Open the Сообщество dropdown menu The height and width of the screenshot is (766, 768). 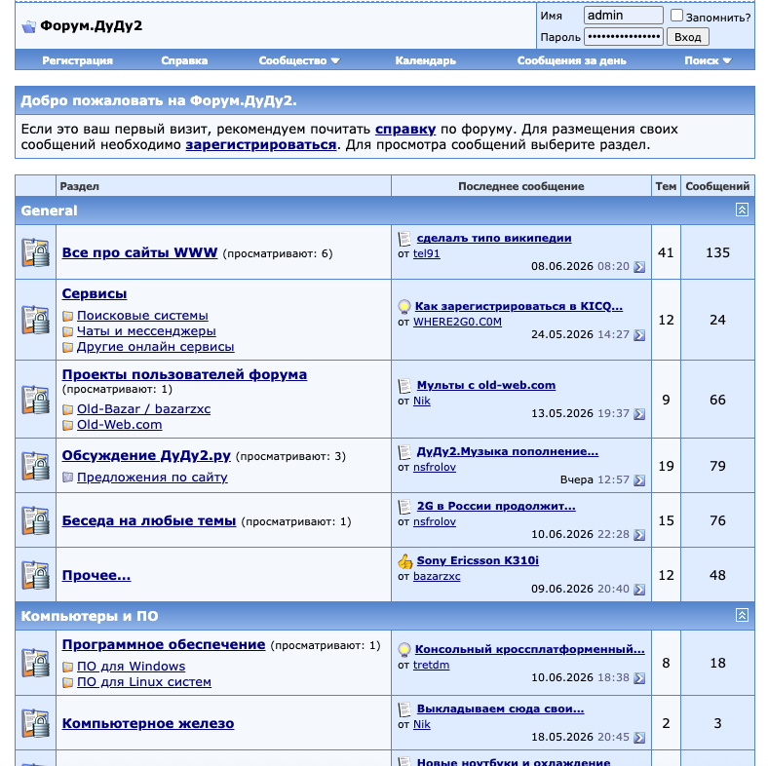tap(299, 60)
